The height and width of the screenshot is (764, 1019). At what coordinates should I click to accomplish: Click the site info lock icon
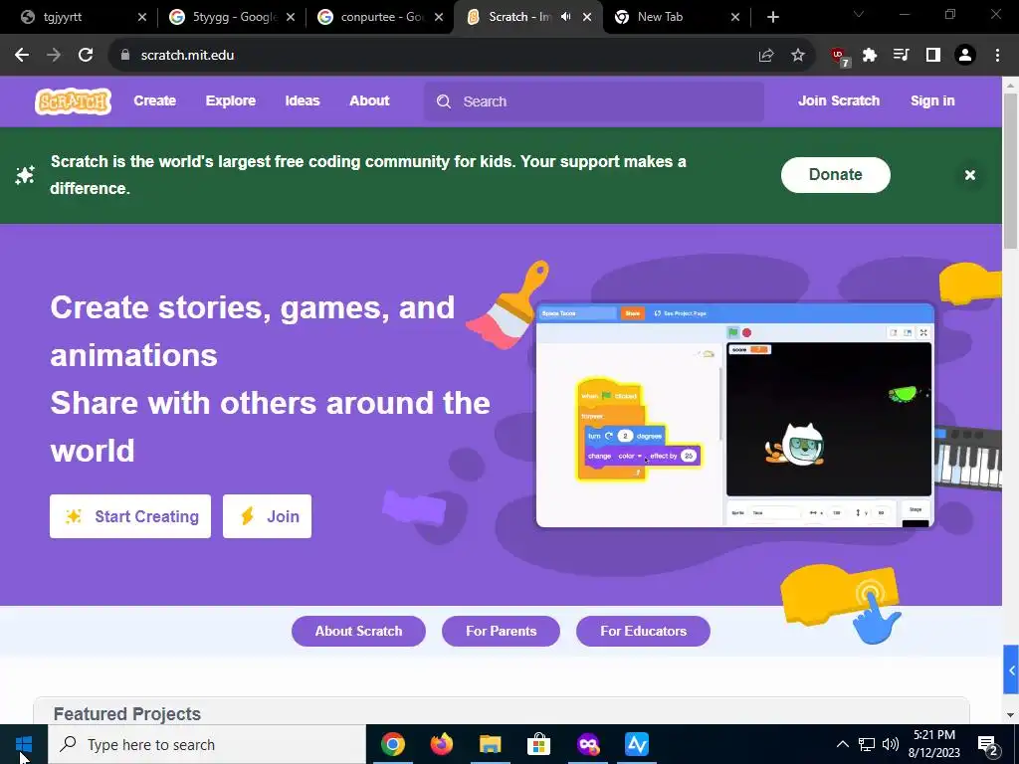(x=125, y=56)
